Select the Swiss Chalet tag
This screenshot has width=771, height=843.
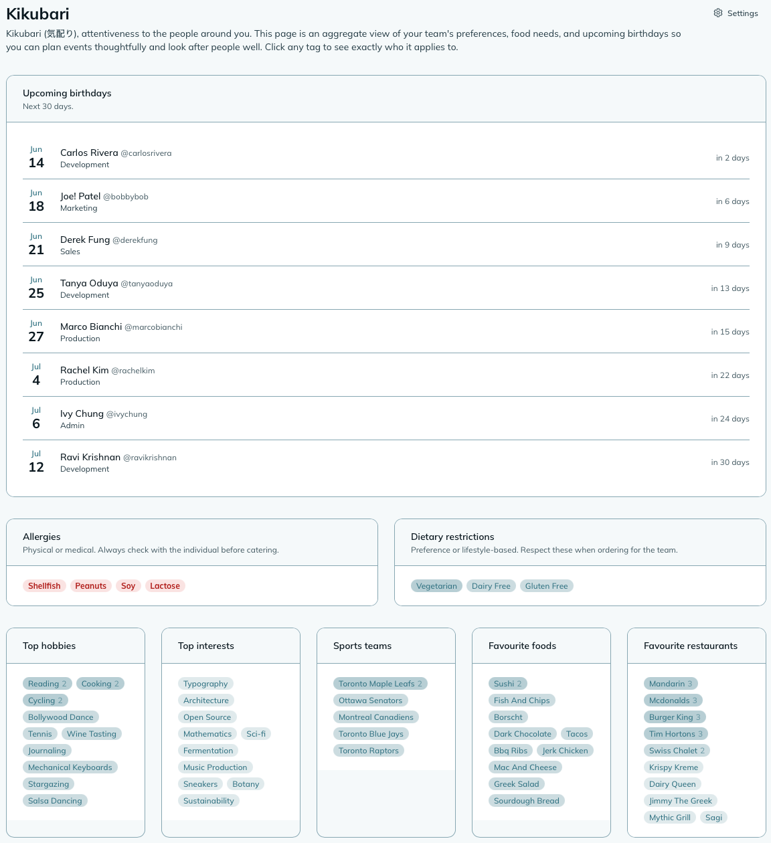pos(677,751)
